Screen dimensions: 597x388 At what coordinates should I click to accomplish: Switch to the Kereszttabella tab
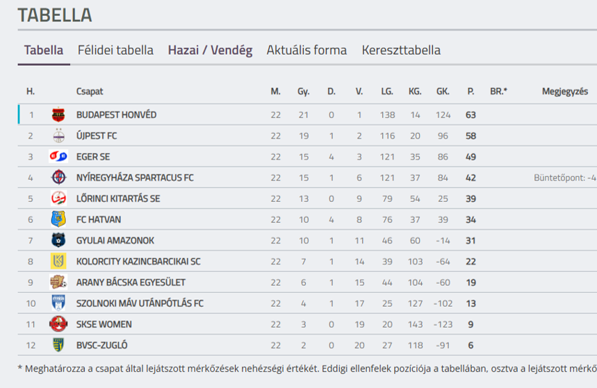click(x=401, y=50)
